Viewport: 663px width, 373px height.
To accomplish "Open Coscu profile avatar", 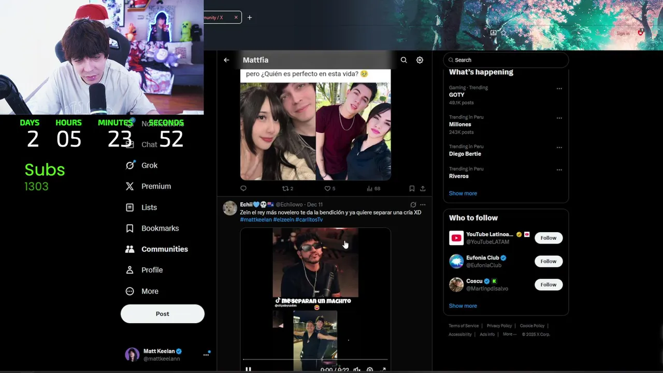I will tap(456, 284).
